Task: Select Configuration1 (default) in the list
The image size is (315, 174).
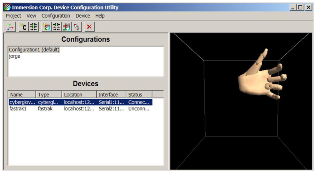Action: pyautogui.click(x=34, y=49)
